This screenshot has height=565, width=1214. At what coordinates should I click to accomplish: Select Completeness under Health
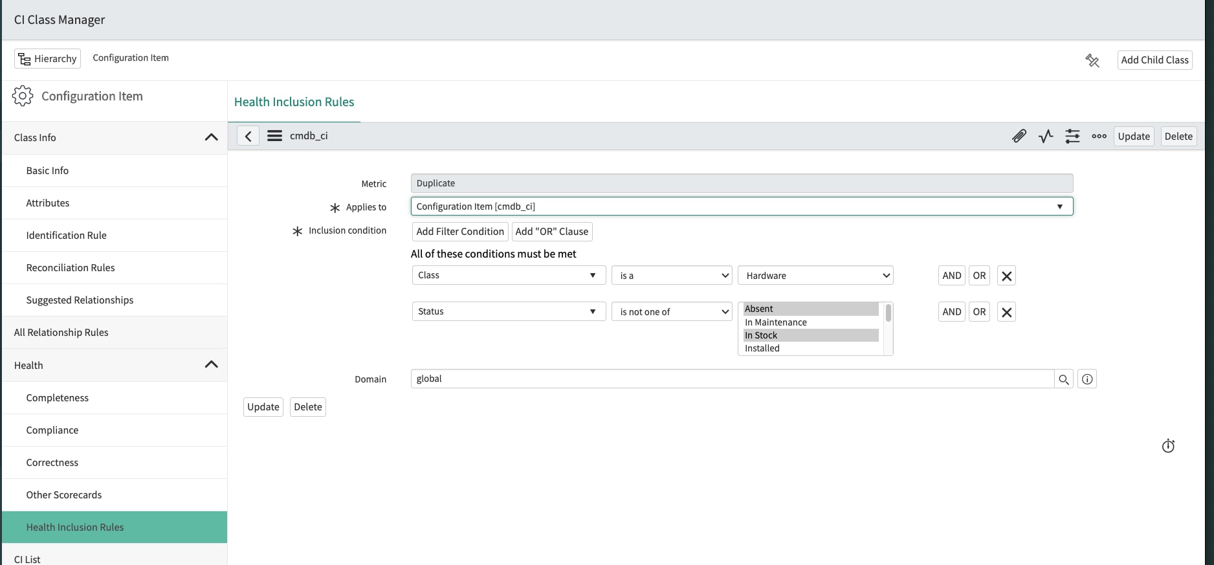tap(57, 398)
